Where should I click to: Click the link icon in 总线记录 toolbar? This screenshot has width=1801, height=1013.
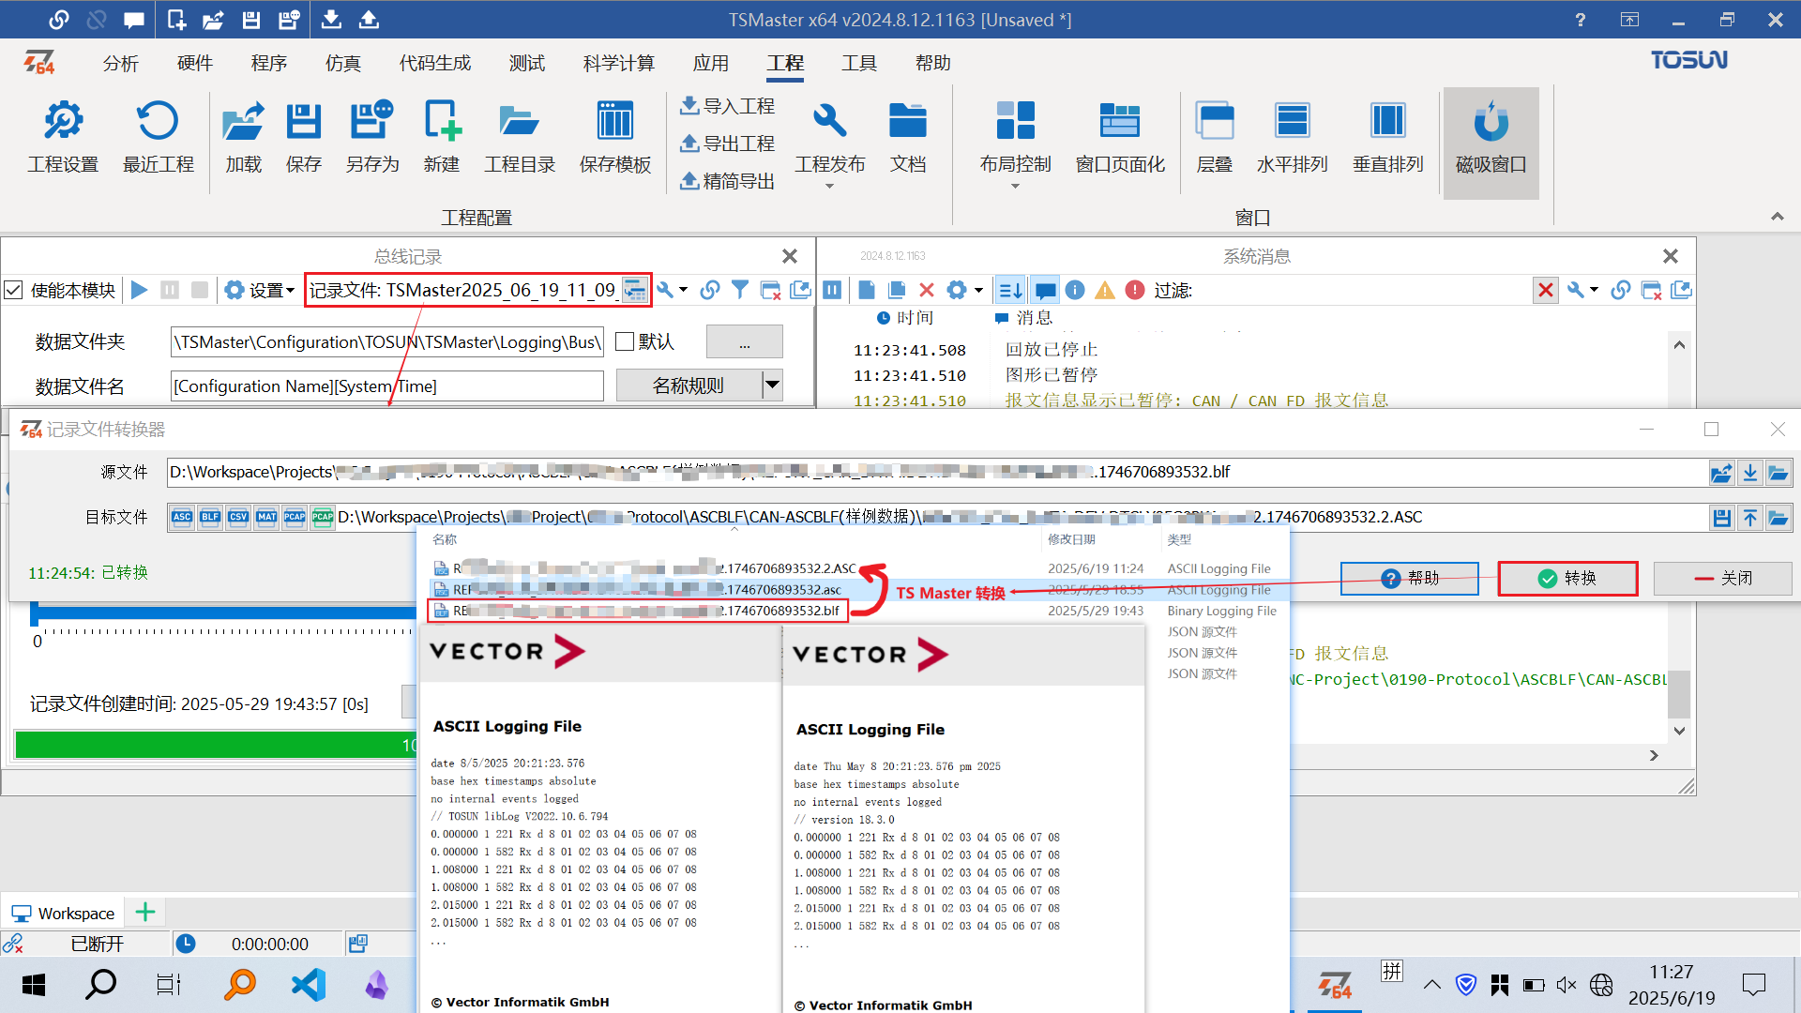pos(710,290)
